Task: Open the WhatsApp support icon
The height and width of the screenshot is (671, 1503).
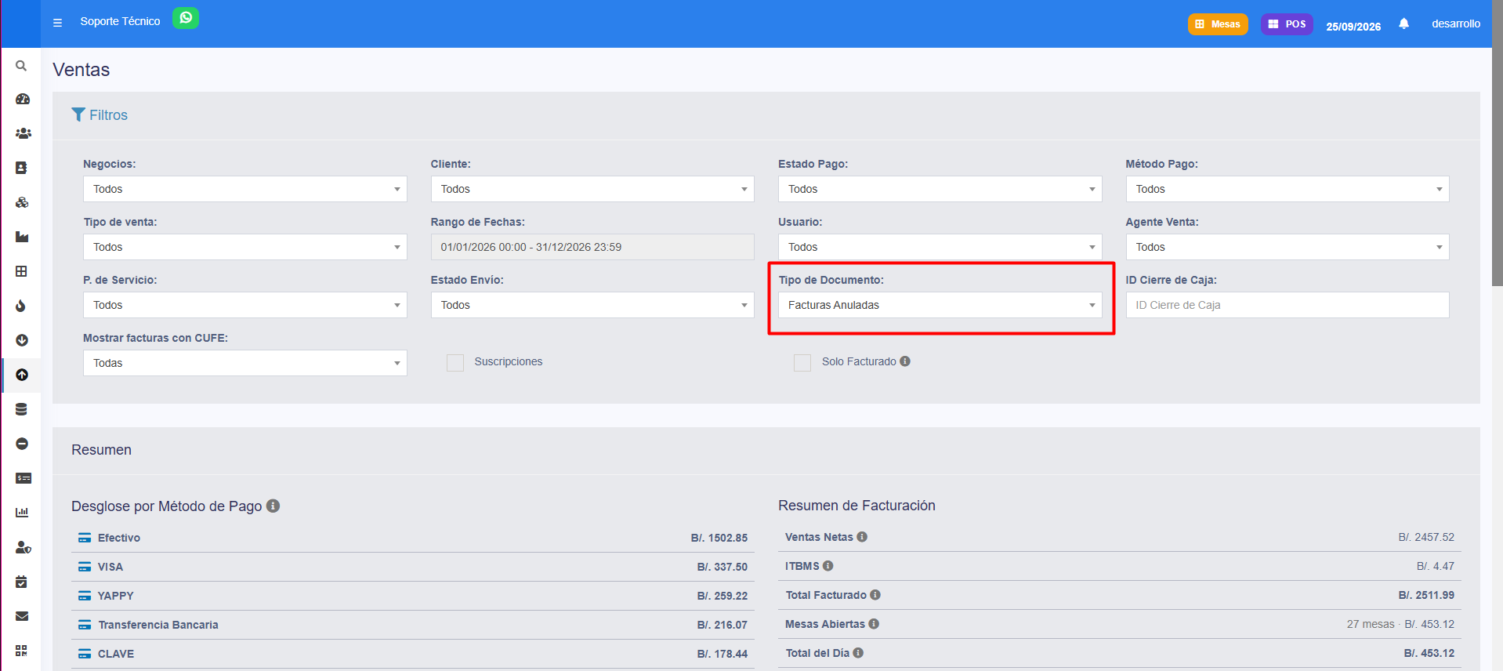Action: (186, 18)
